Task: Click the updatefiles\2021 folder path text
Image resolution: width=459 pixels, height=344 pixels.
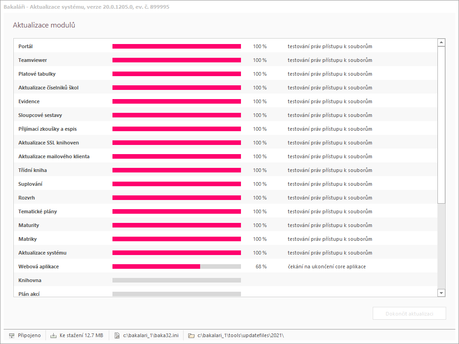Action: pos(241,335)
